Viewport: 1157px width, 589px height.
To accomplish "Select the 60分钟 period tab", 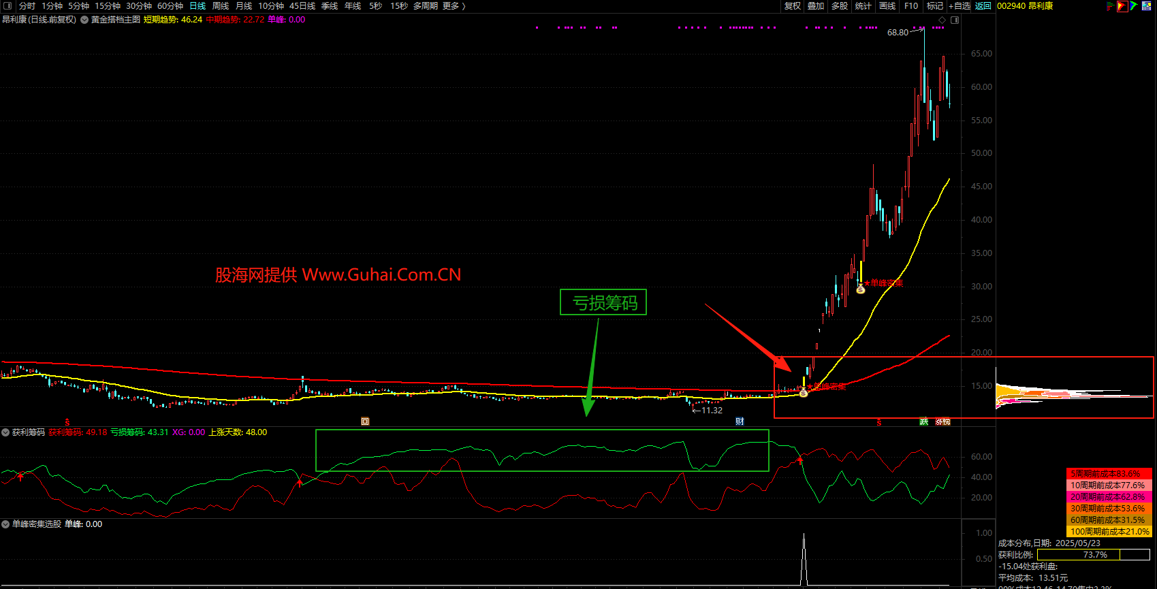I will click(x=170, y=5).
